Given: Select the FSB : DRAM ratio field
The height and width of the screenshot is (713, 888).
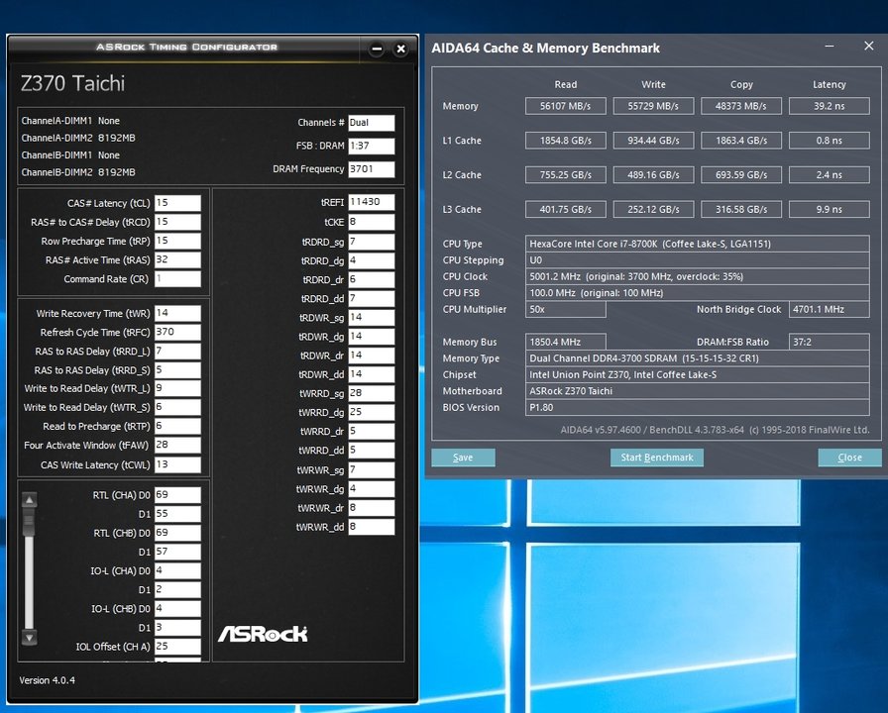Looking at the screenshot, I should (372, 146).
